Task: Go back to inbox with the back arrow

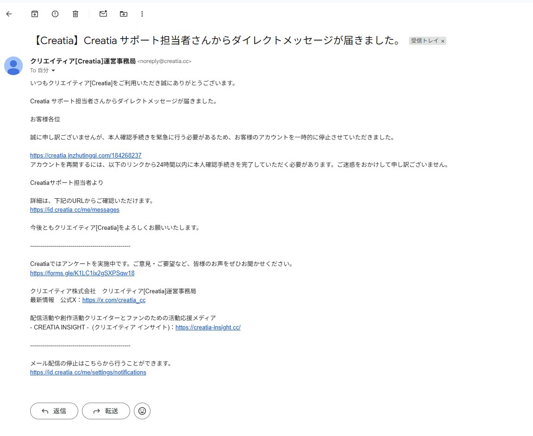Action: coord(9,14)
